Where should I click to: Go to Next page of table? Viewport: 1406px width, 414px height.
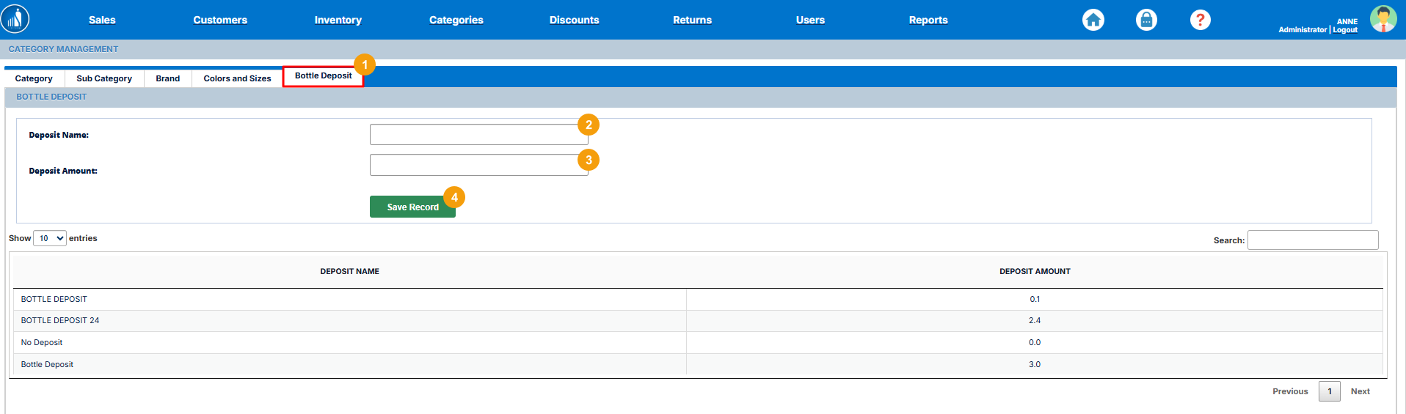pos(1360,391)
